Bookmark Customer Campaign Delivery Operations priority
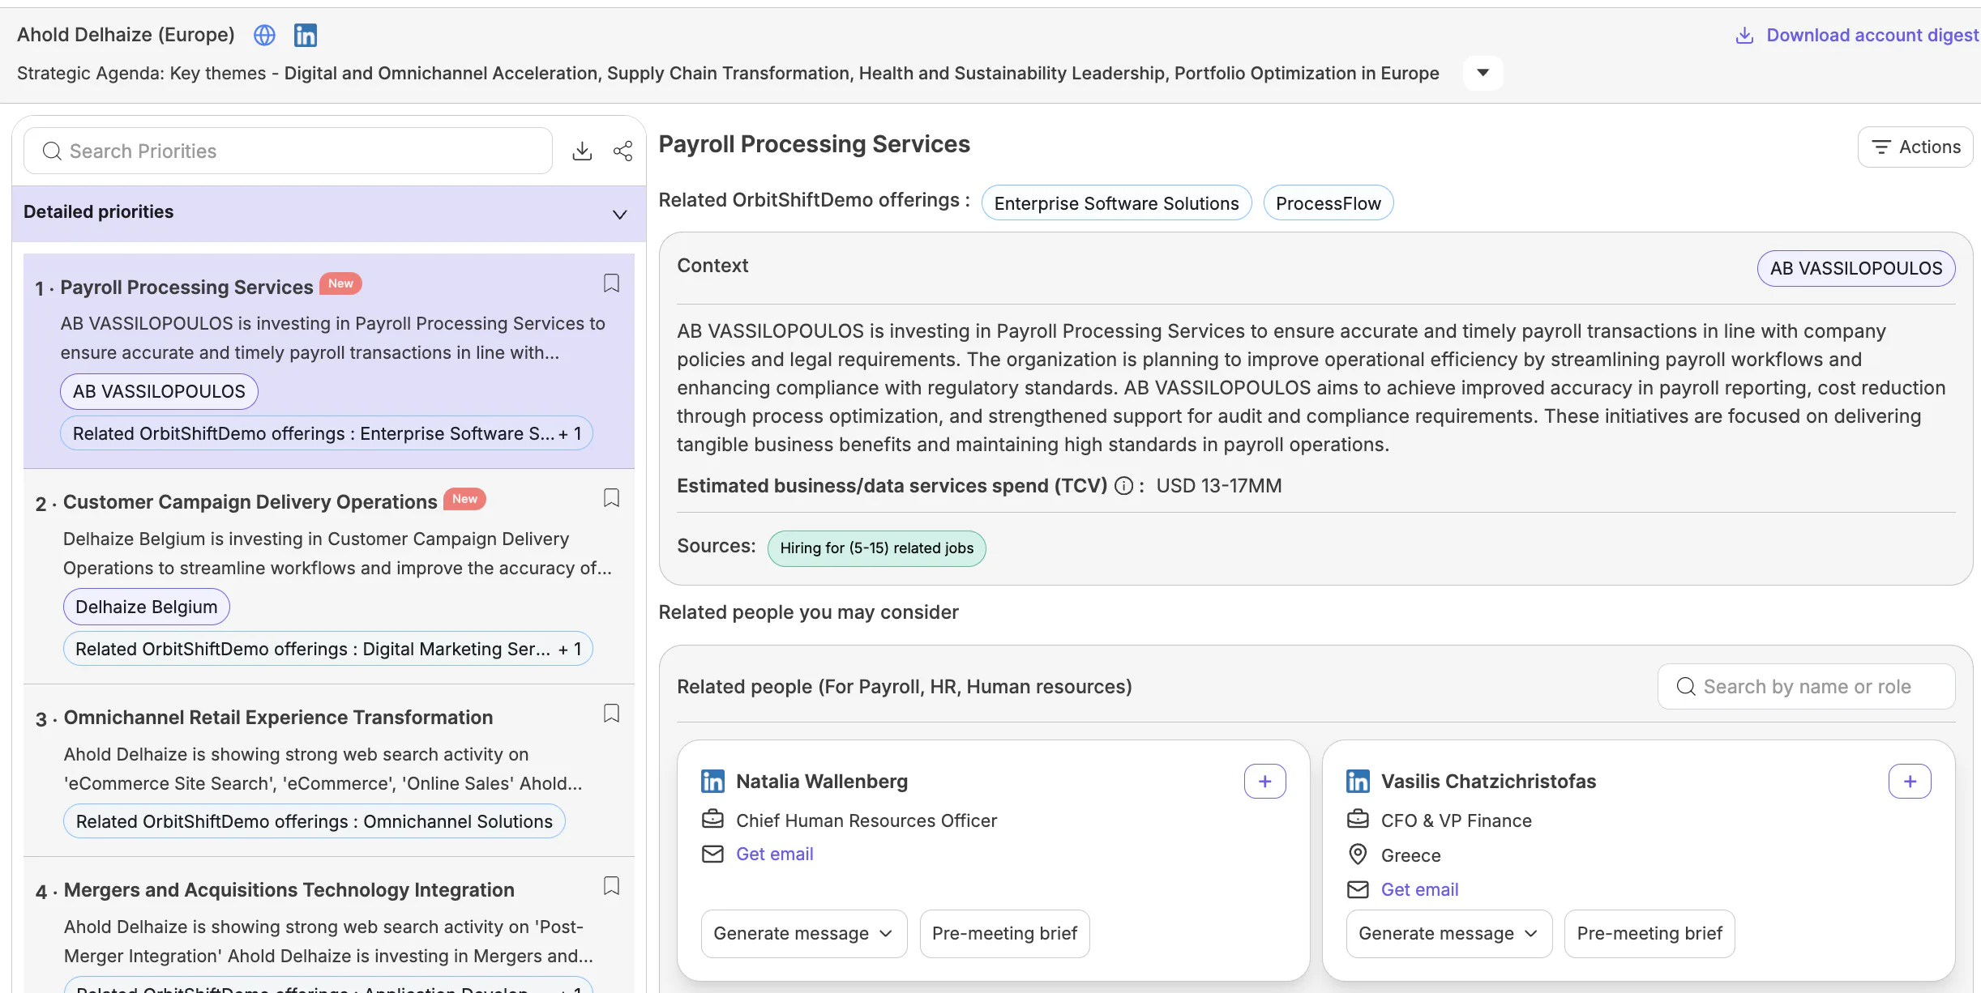 tap(611, 497)
